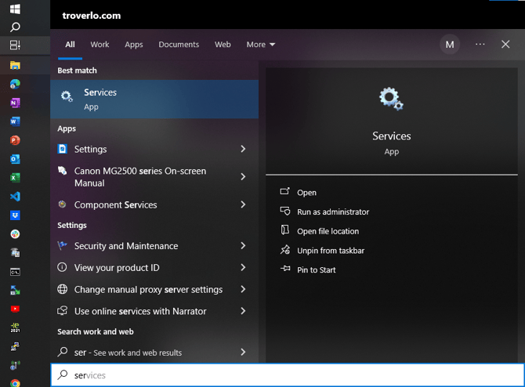Viewport: 525px width, 387px height.
Task: Open Microsoft Word from the taskbar
Action: point(15,121)
